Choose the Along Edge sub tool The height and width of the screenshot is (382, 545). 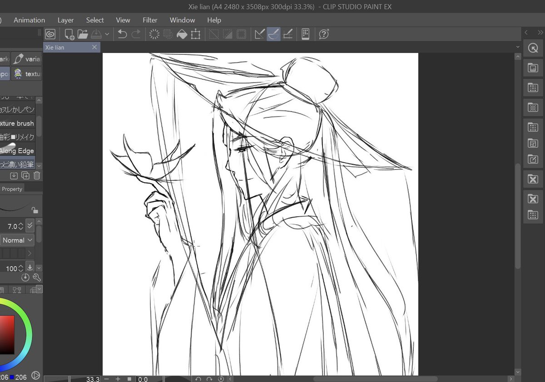pos(18,151)
